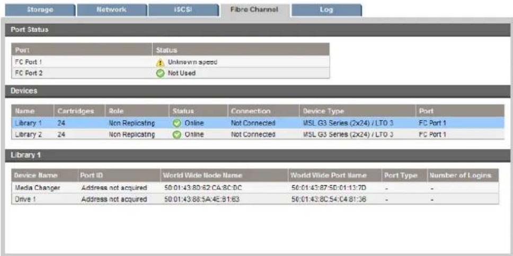Click Library 1 MSL G3 Series device type
The height and width of the screenshot is (256, 513).
(x=348, y=123)
